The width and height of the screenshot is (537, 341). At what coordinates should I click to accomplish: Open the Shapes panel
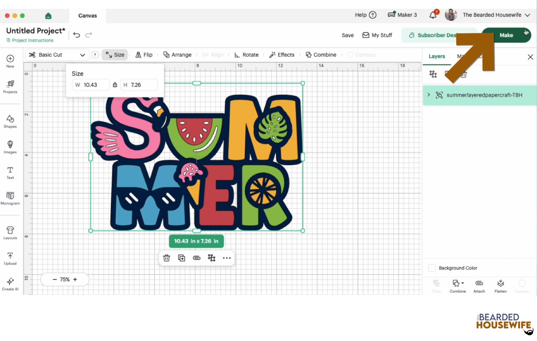tap(10, 121)
